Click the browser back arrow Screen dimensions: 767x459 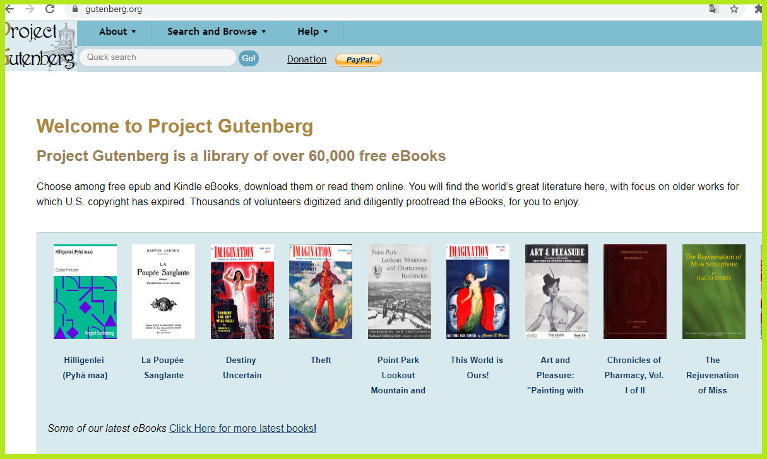pyautogui.click(x=9, y=9)
